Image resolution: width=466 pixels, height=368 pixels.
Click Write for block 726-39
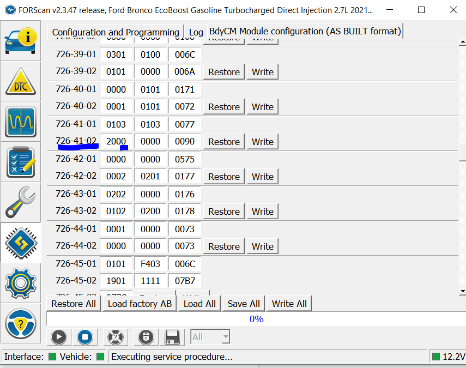point(263,72)
